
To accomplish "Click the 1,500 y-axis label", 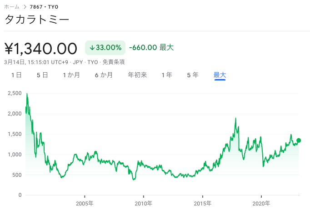I will tap(15, 134).
